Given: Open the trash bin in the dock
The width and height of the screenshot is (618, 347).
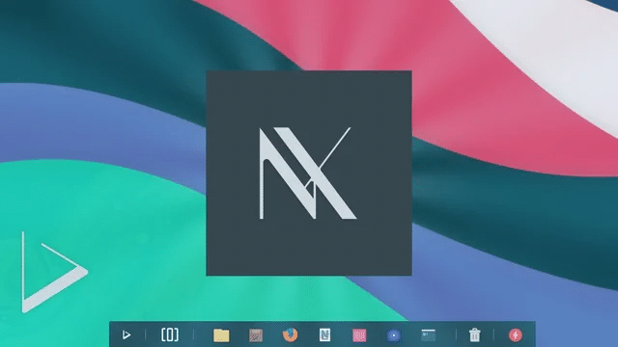Looking at the screenshot, I should coord(474,335).
